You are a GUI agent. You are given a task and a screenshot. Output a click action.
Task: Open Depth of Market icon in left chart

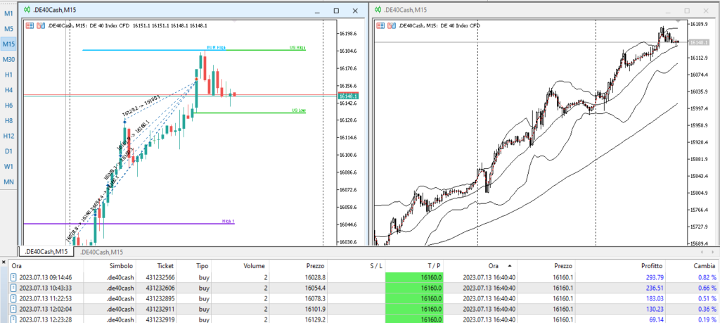point(30,26)
